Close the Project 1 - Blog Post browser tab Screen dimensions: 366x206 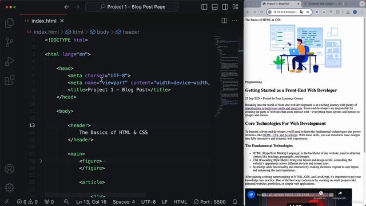298,4
